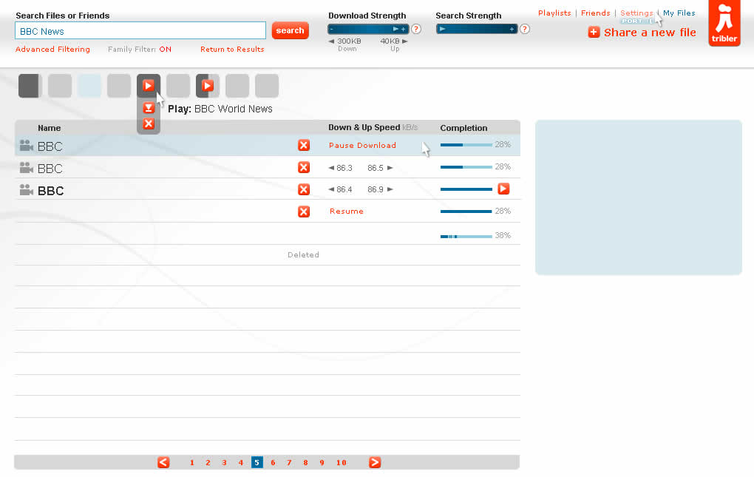Expand Advanced Filtering options
The image size is (754, 477).
[52, 49]
